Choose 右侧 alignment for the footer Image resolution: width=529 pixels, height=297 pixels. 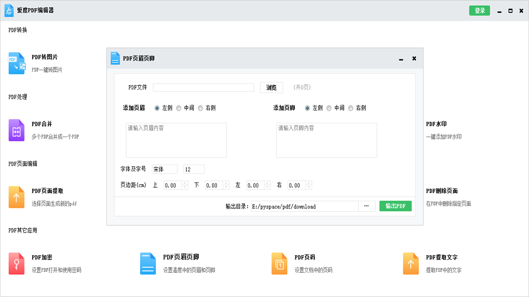tap(350, 108)
